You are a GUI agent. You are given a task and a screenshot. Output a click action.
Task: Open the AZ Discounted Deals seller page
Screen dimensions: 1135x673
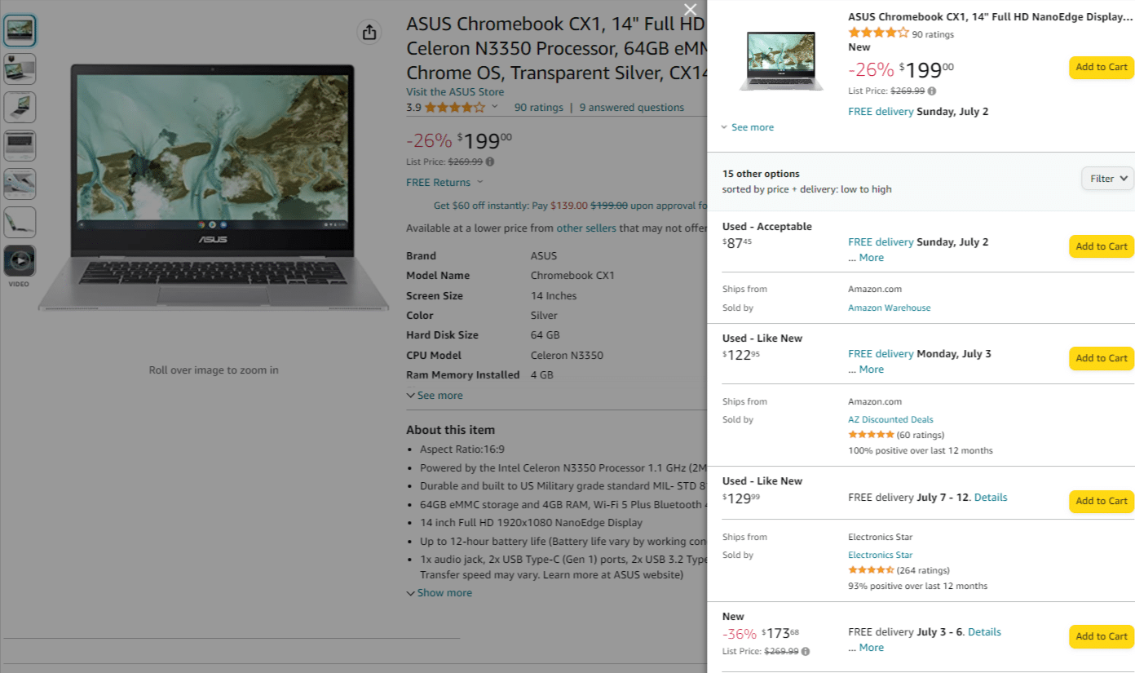pos(890,419)
